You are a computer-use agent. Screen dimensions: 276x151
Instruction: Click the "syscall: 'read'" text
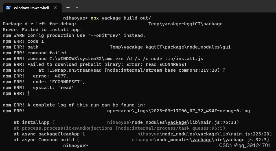point(53,88)
